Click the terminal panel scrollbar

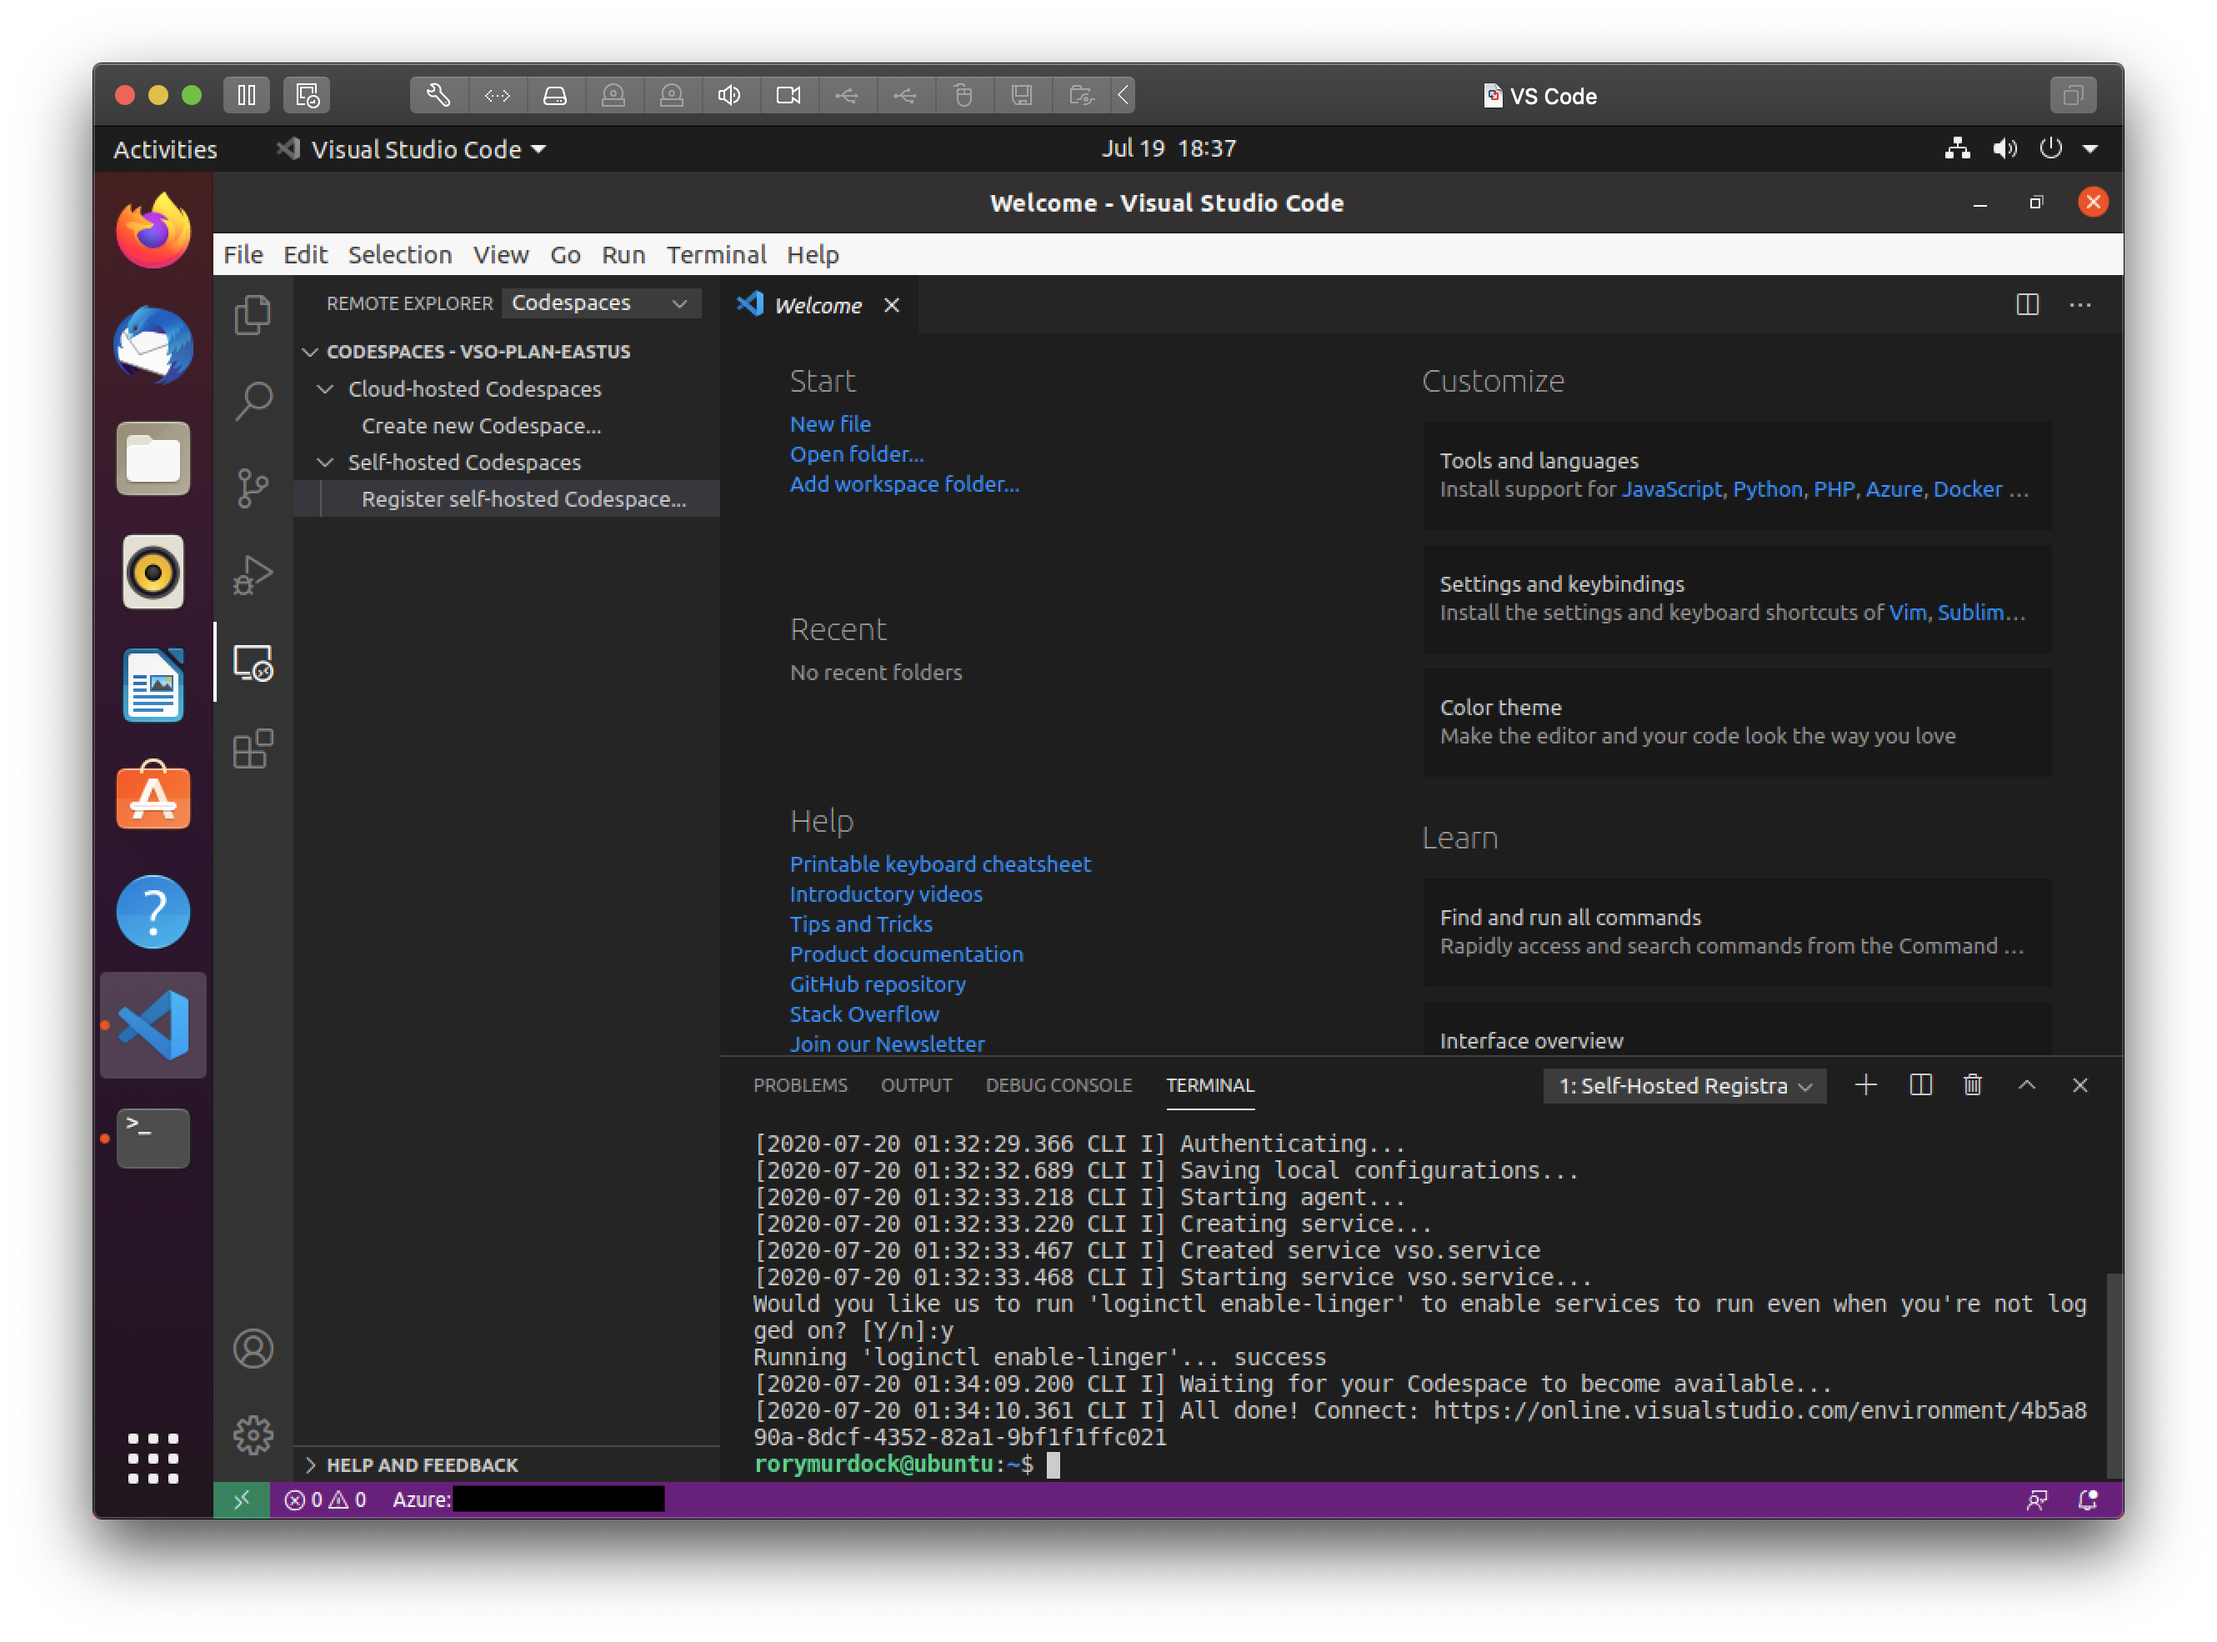click(x=2114, y=1374)
